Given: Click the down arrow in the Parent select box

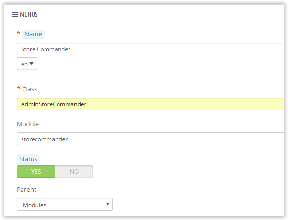Looking at the screenshot, I should (x=108, y=205).
